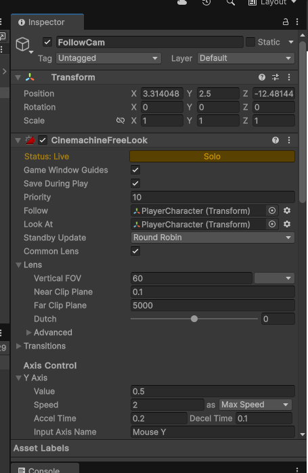Open the Static flags dropdown arrow
Viewport: 308px width, 473px height.
[x=291, y=42]
